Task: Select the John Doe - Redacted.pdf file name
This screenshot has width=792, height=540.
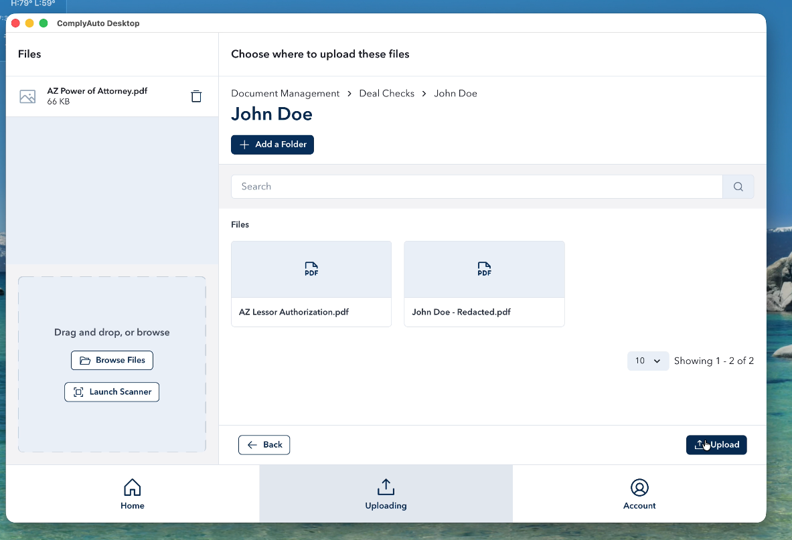Action: click(461, 312)
